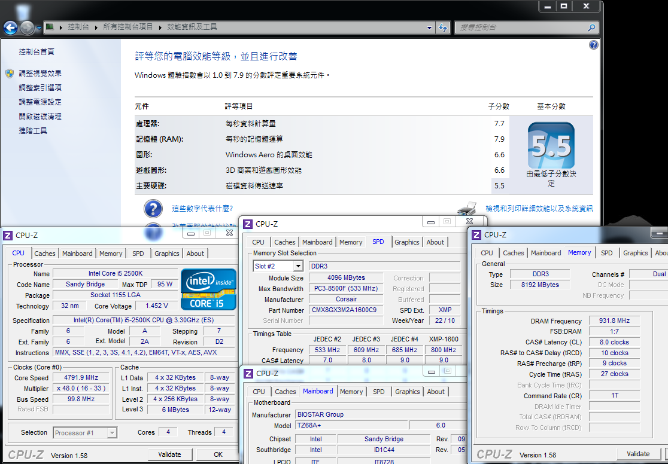The image size is (668, 464).
Task: Open the Processor #1 selection dropdown
Action: [111, 433]
